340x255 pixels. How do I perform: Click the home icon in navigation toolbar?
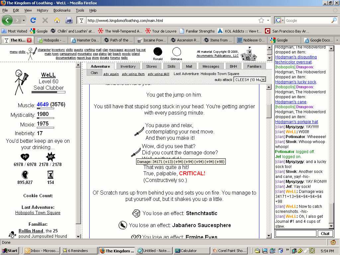pos(57,20)
